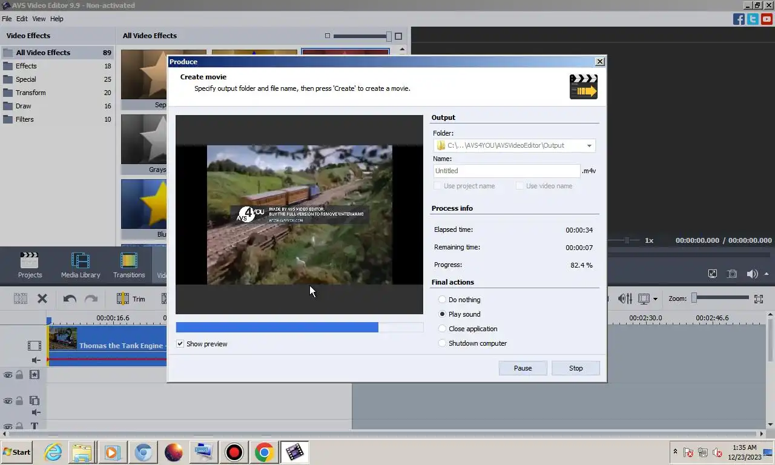Select the Transform effects category

57,93
